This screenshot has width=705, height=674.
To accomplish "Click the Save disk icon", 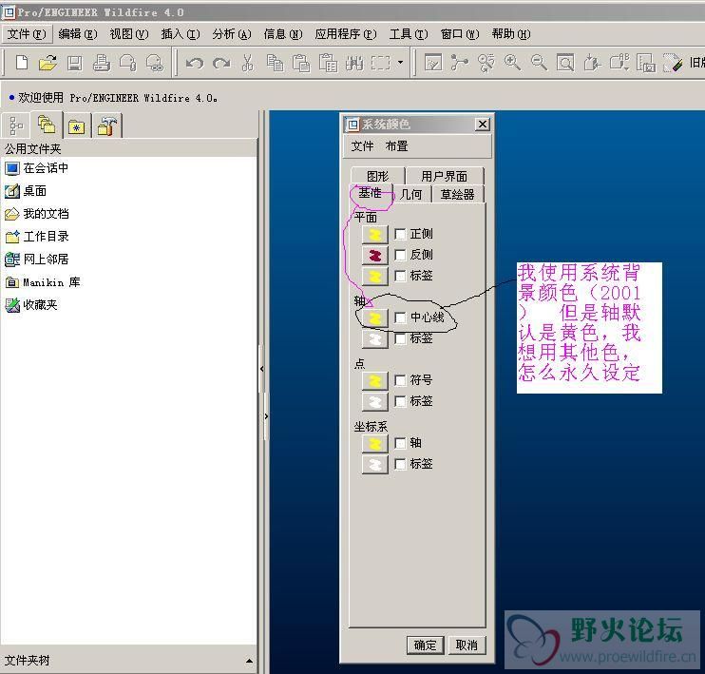I will tap(75, 63).
